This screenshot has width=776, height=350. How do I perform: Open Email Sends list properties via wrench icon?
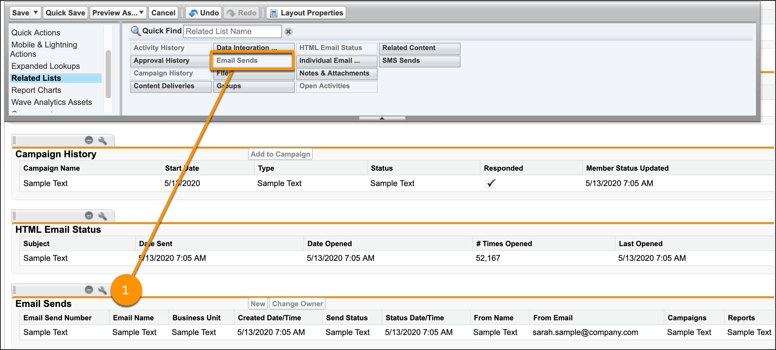(x=103, y=290)
